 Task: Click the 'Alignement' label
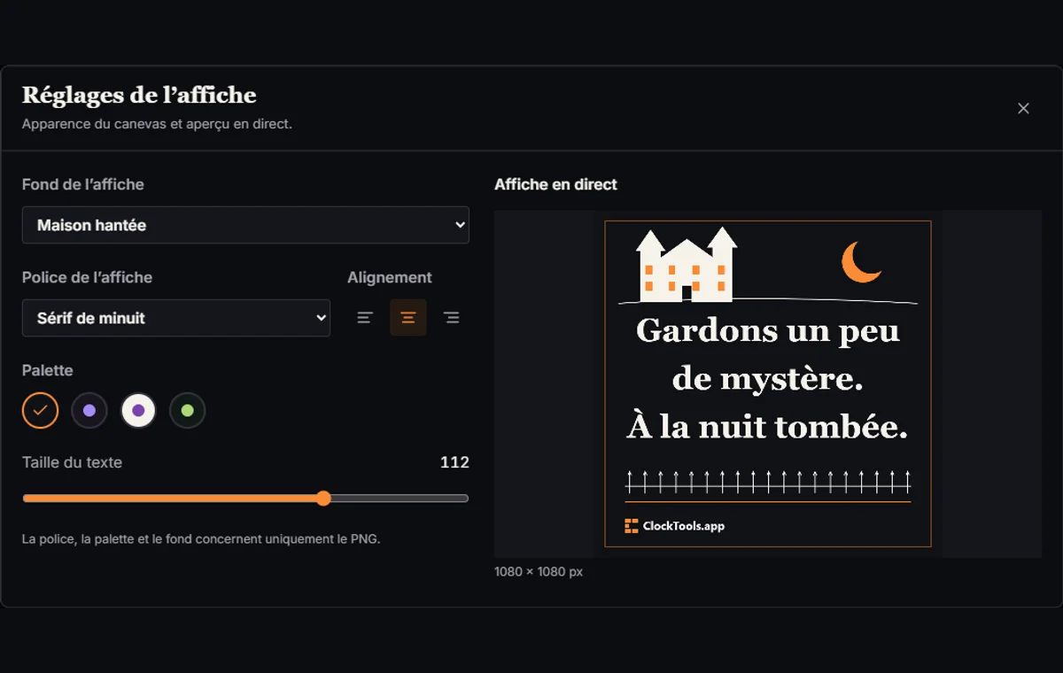(x=390, y=277)
